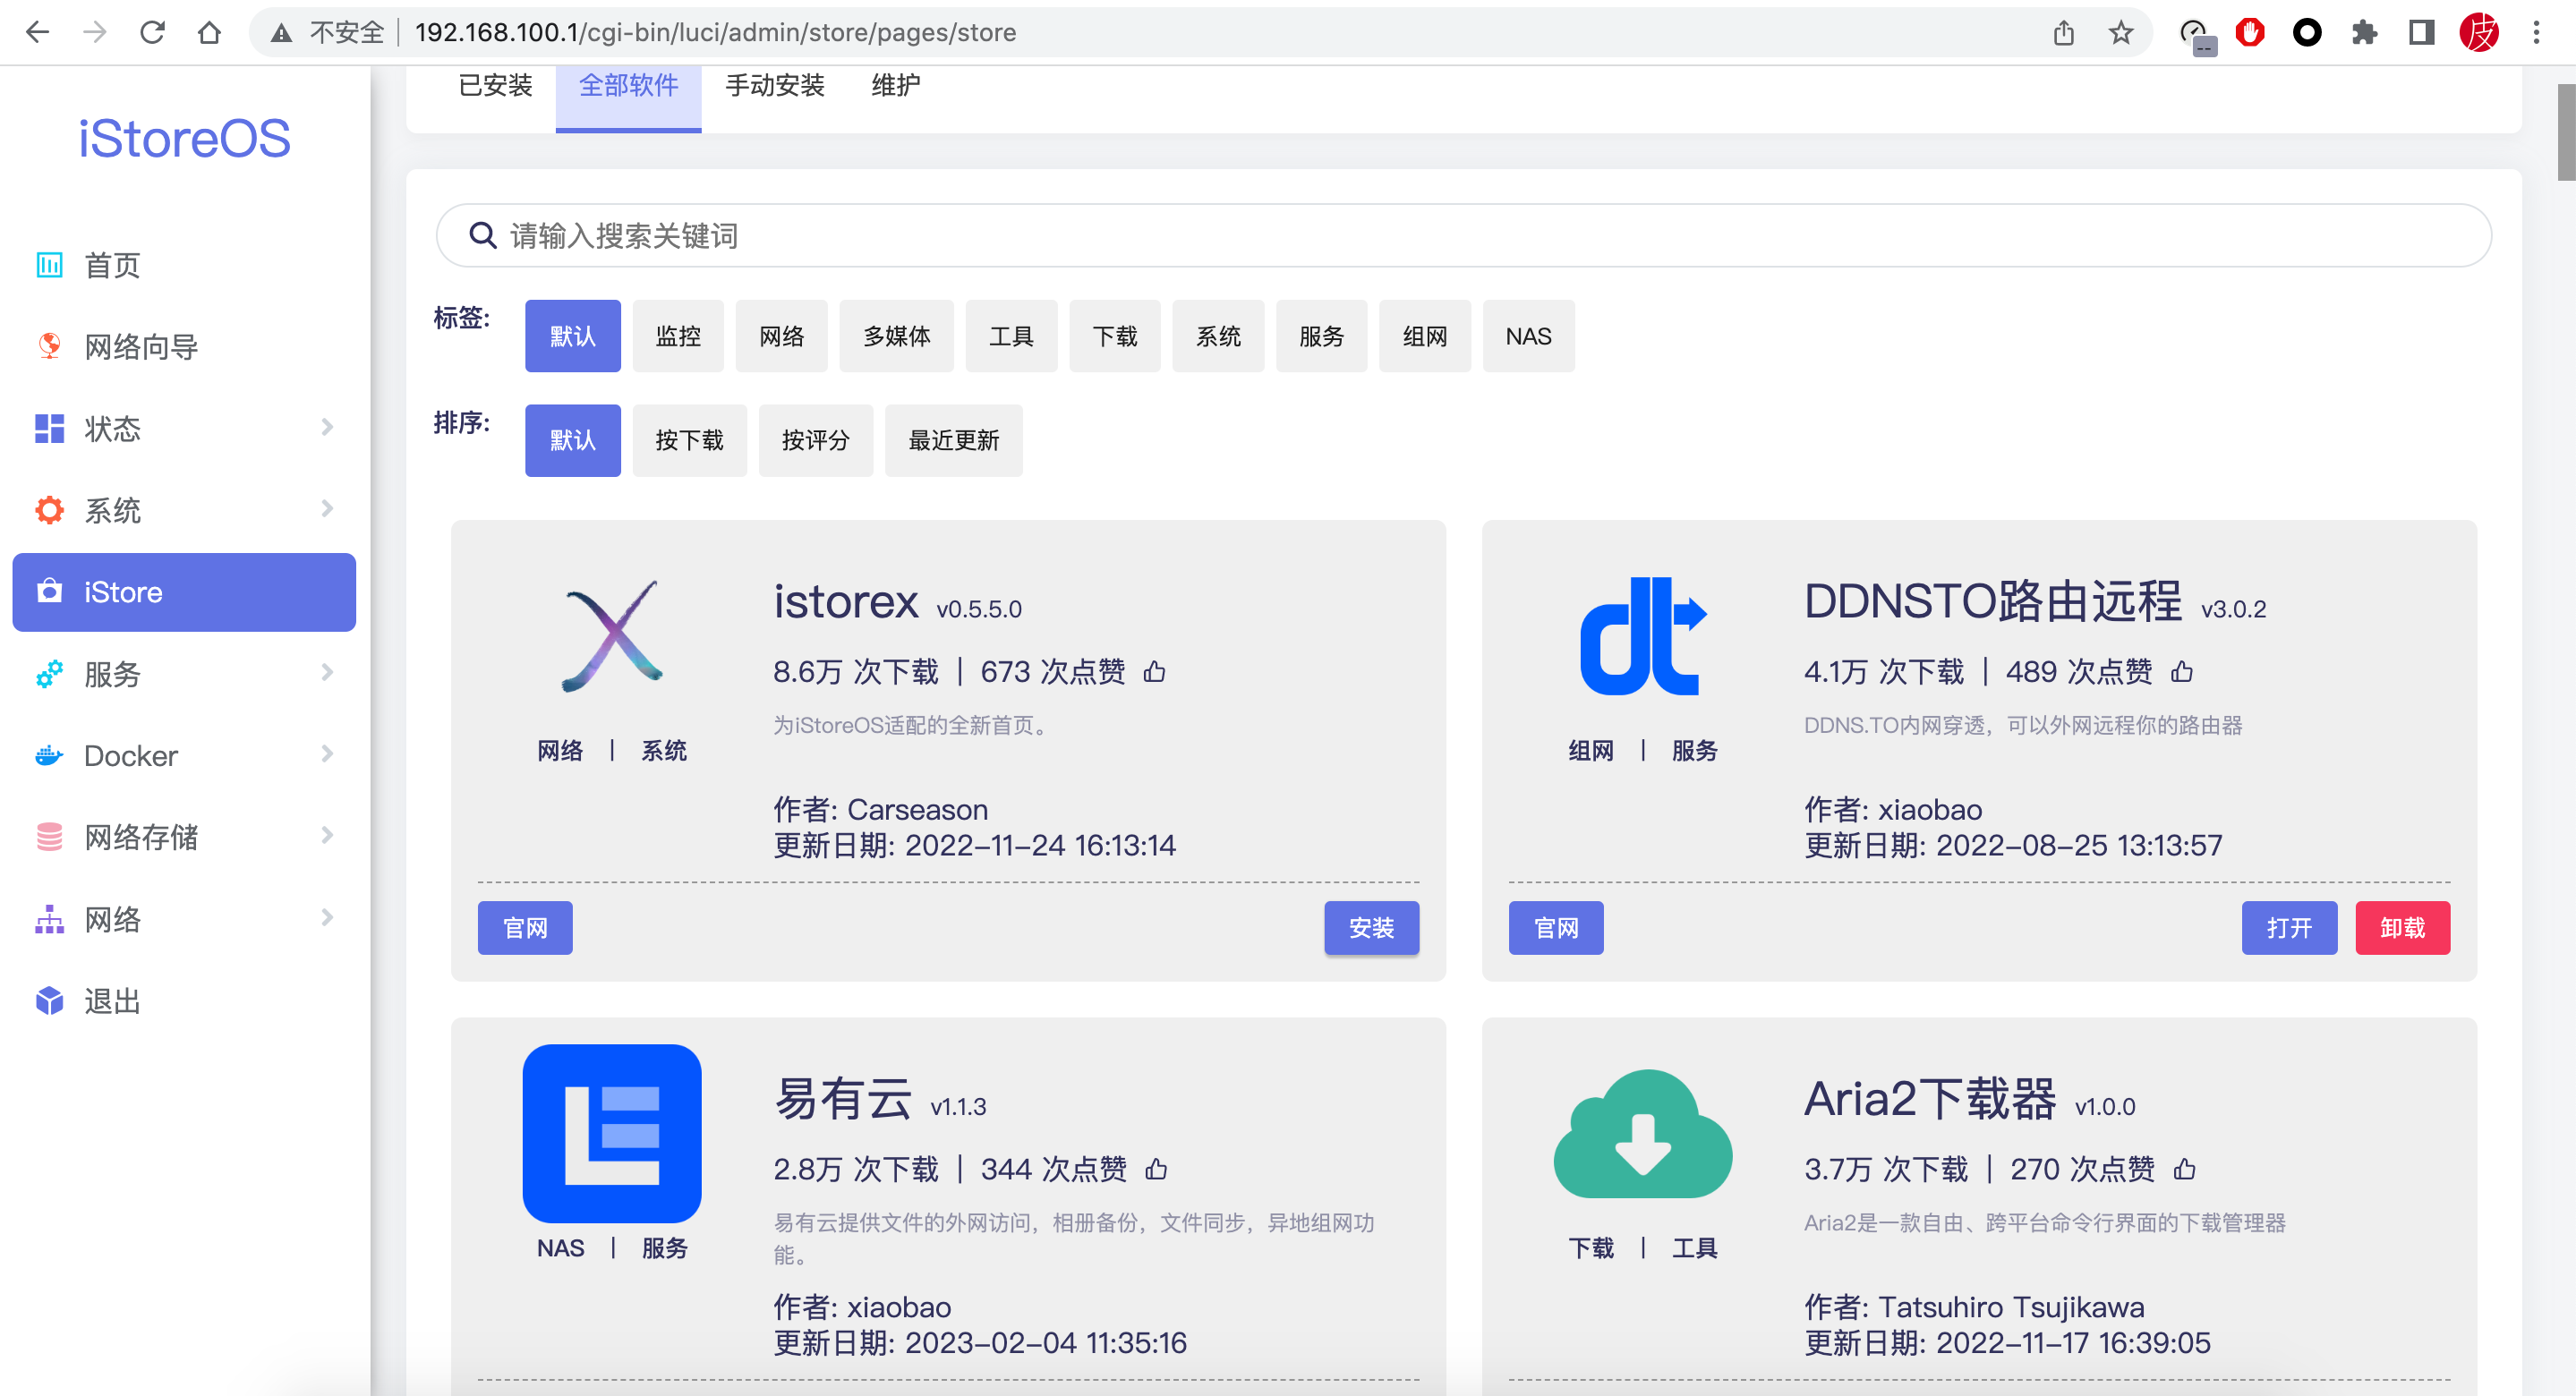Switch to the 已安装 tab
The width and height of the screenshot is (2576, 1396).
tap(495, 85)
